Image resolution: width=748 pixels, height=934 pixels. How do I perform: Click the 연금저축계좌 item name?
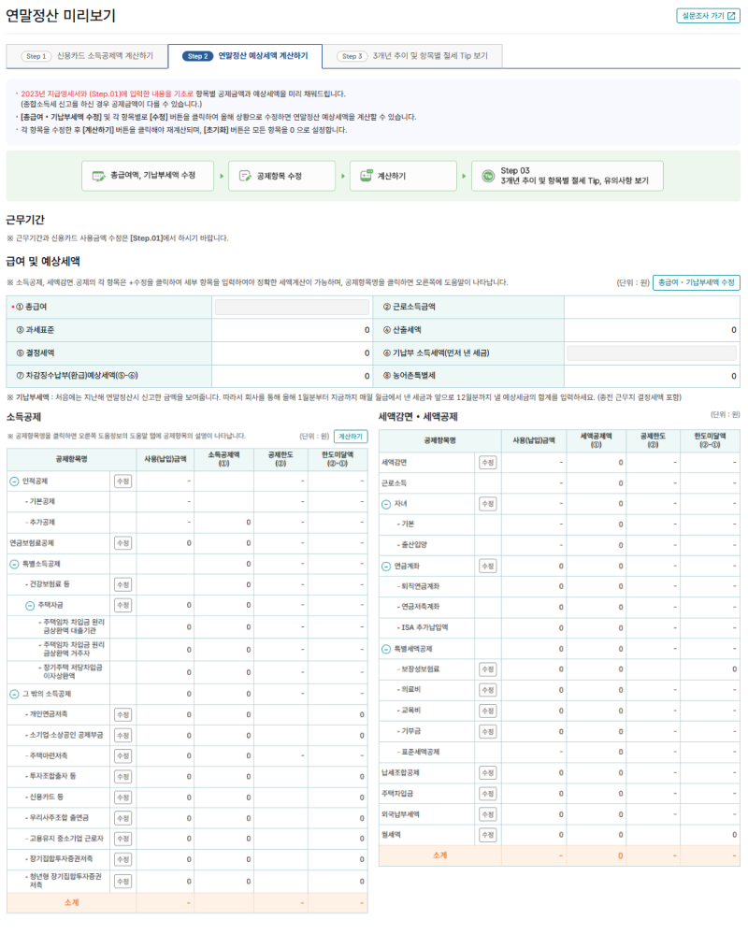click(x=418, y=607)
